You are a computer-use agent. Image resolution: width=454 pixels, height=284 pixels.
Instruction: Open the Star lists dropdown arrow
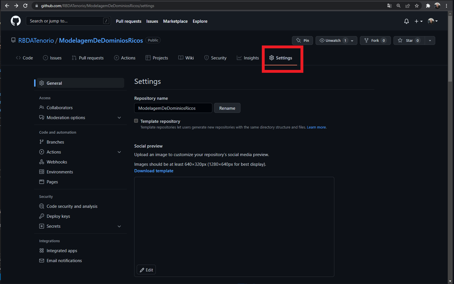tap(430, 41)
